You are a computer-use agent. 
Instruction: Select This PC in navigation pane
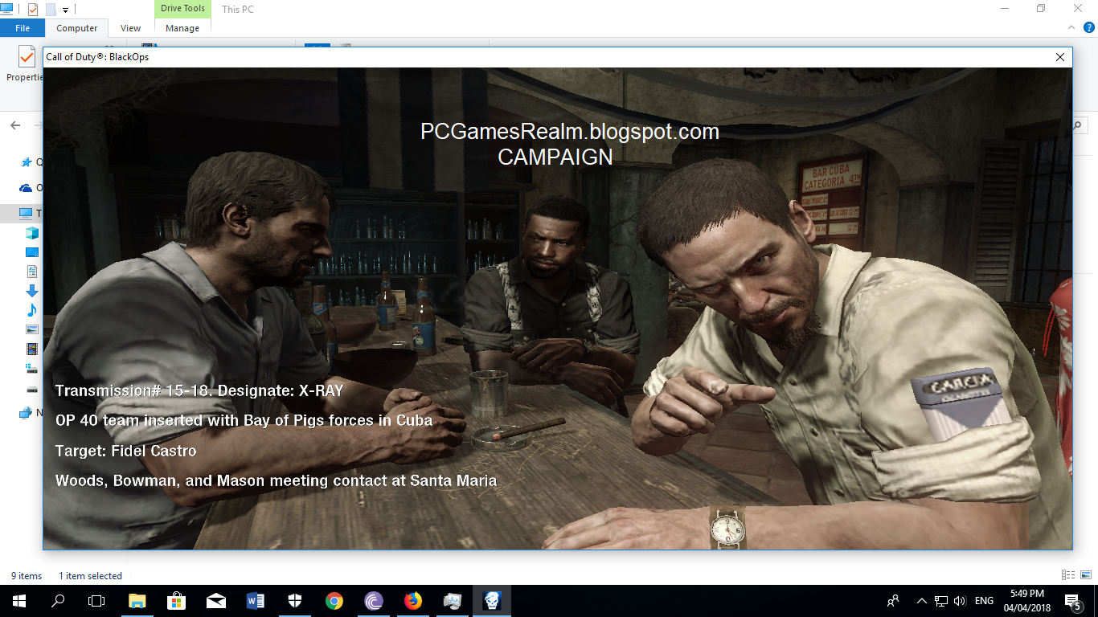27,214
